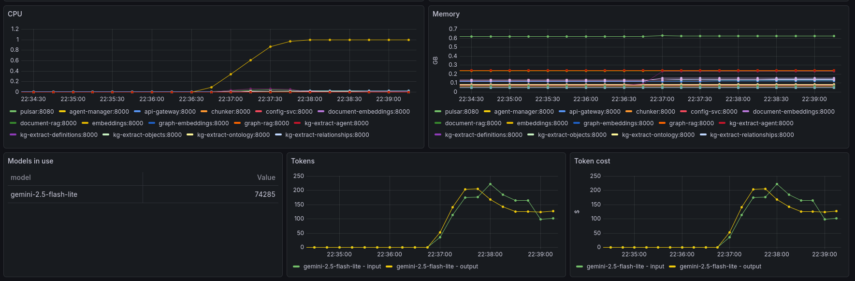Click kg-extract-objects:8000 swatch in Memory legend
The width and height of the screenshot is (855, 281).
point(531,135)
